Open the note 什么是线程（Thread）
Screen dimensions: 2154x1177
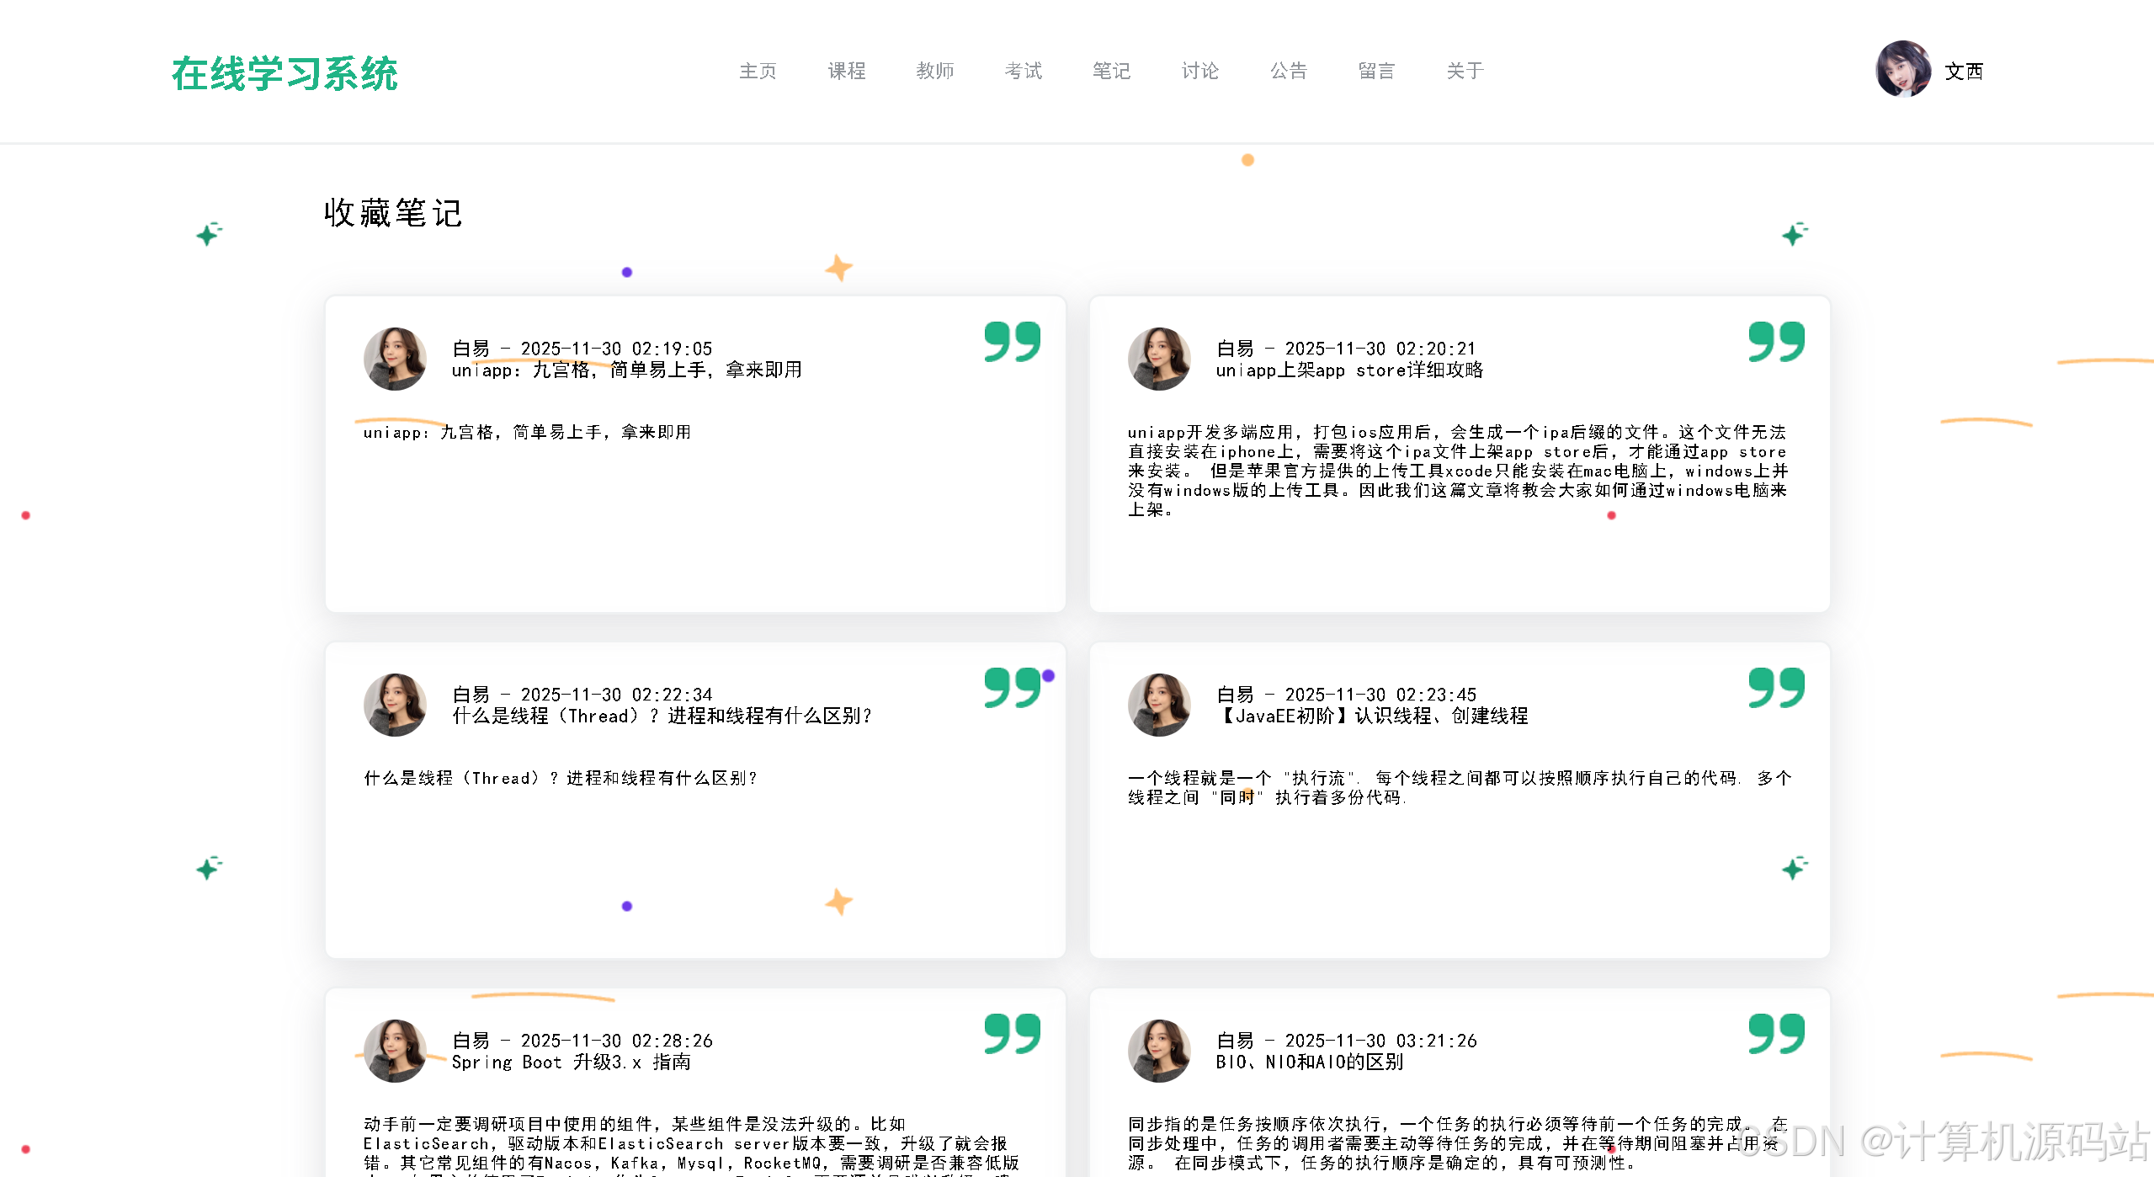pos(662,716)
